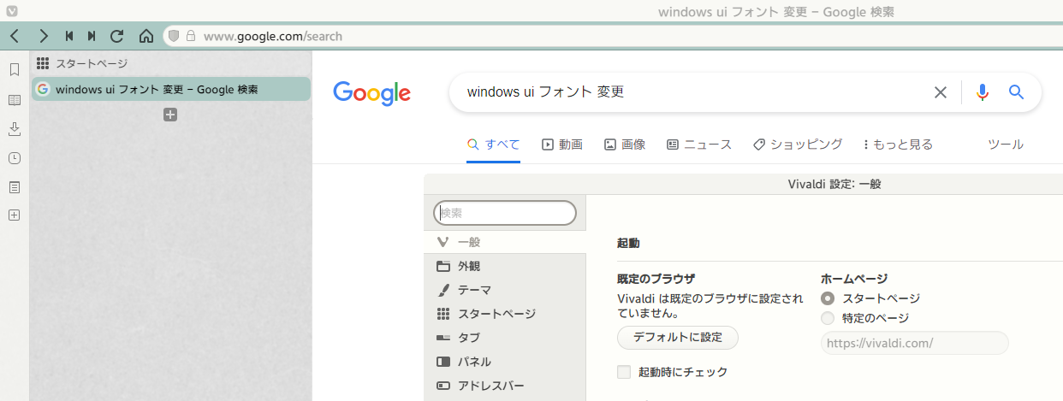The image size is (1063, 401).
Task: Open the テーマ settings category
Action: [x=474, y=290]
